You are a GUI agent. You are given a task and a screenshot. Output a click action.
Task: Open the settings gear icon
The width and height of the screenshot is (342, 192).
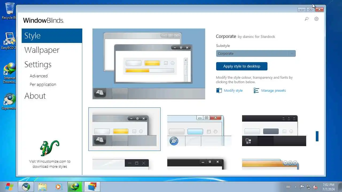click(316, 19)
